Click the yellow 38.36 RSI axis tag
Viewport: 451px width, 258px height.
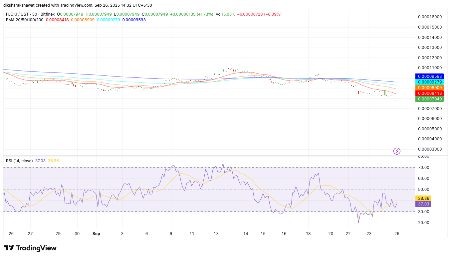[x=423, y=198]
